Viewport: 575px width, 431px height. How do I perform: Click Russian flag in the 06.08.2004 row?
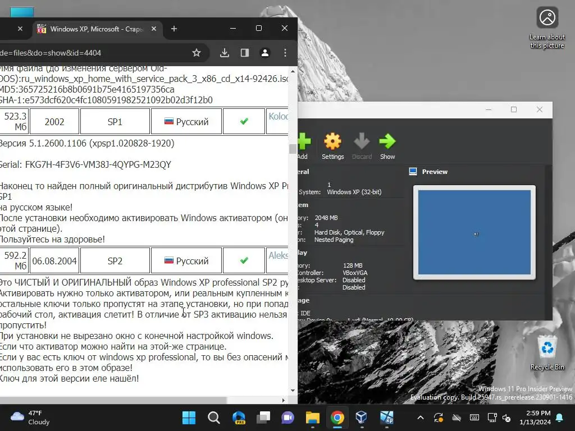coord(168,260)
